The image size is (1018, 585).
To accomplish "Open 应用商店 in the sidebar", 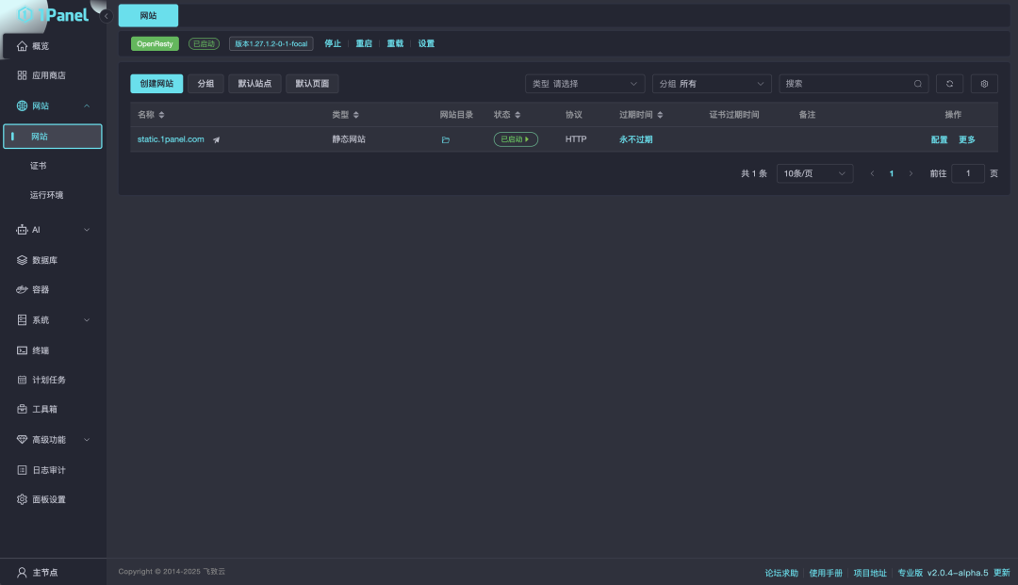I will (x=48, y=75).
